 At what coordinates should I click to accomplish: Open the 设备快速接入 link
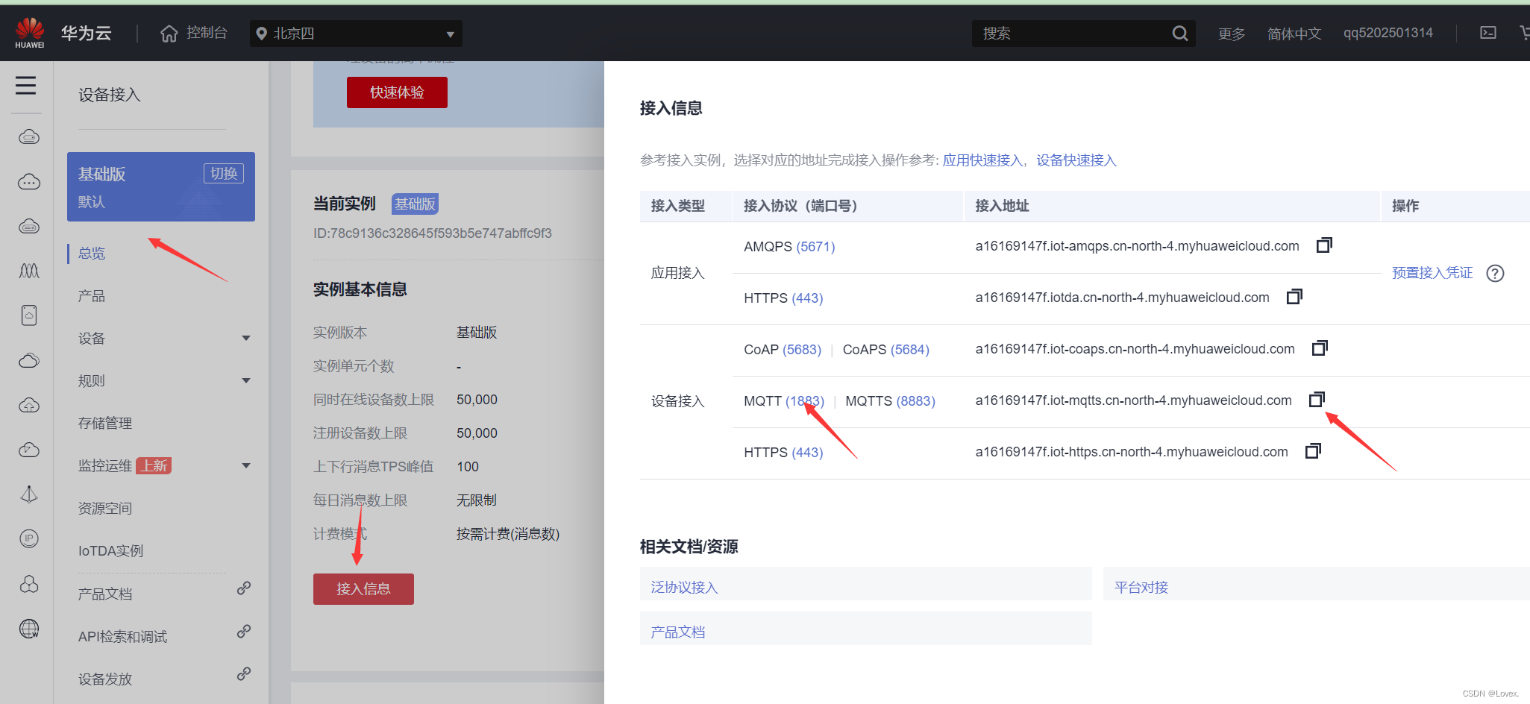[1076, 160]
